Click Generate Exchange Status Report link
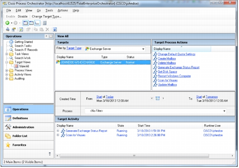Screen dimensions: 239x168 coord(179,67)
